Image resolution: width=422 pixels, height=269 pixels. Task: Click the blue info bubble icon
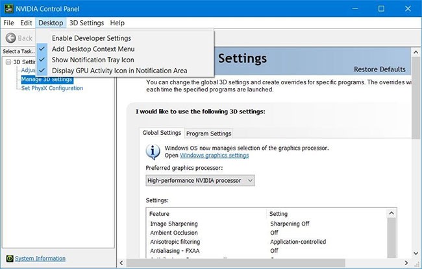point(153,152)
